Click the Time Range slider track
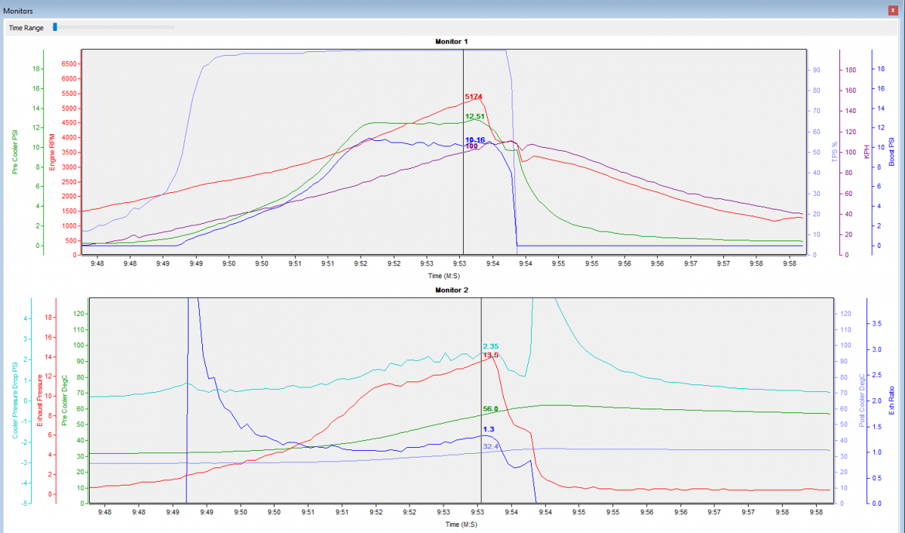Screen dimensions: 905x533 pos(113,27)
